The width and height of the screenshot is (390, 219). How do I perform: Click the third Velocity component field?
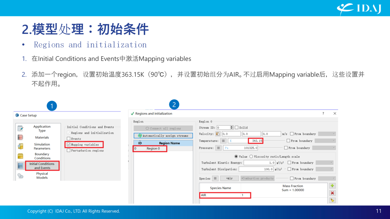[271, 134]
